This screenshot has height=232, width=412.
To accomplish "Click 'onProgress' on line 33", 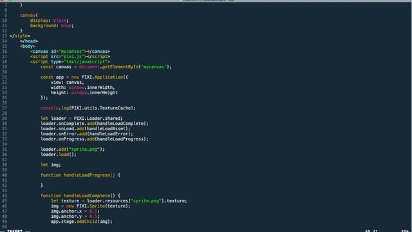I will (71, 139).
